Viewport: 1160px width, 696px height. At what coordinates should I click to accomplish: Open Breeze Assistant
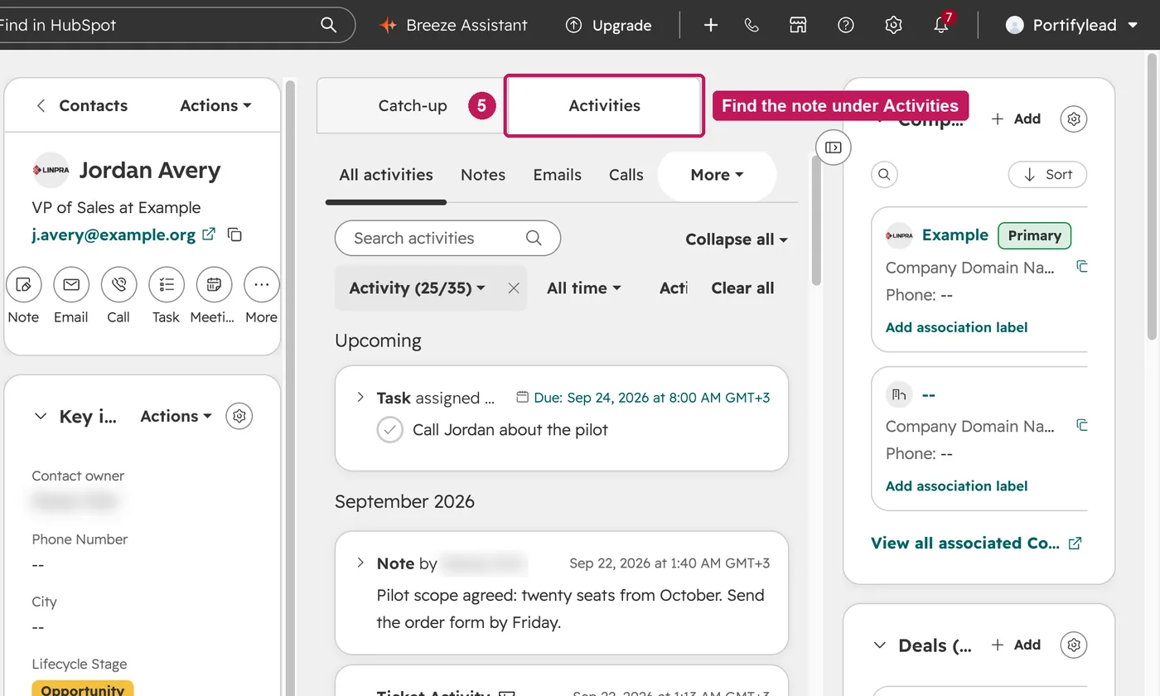click(453, 25)
